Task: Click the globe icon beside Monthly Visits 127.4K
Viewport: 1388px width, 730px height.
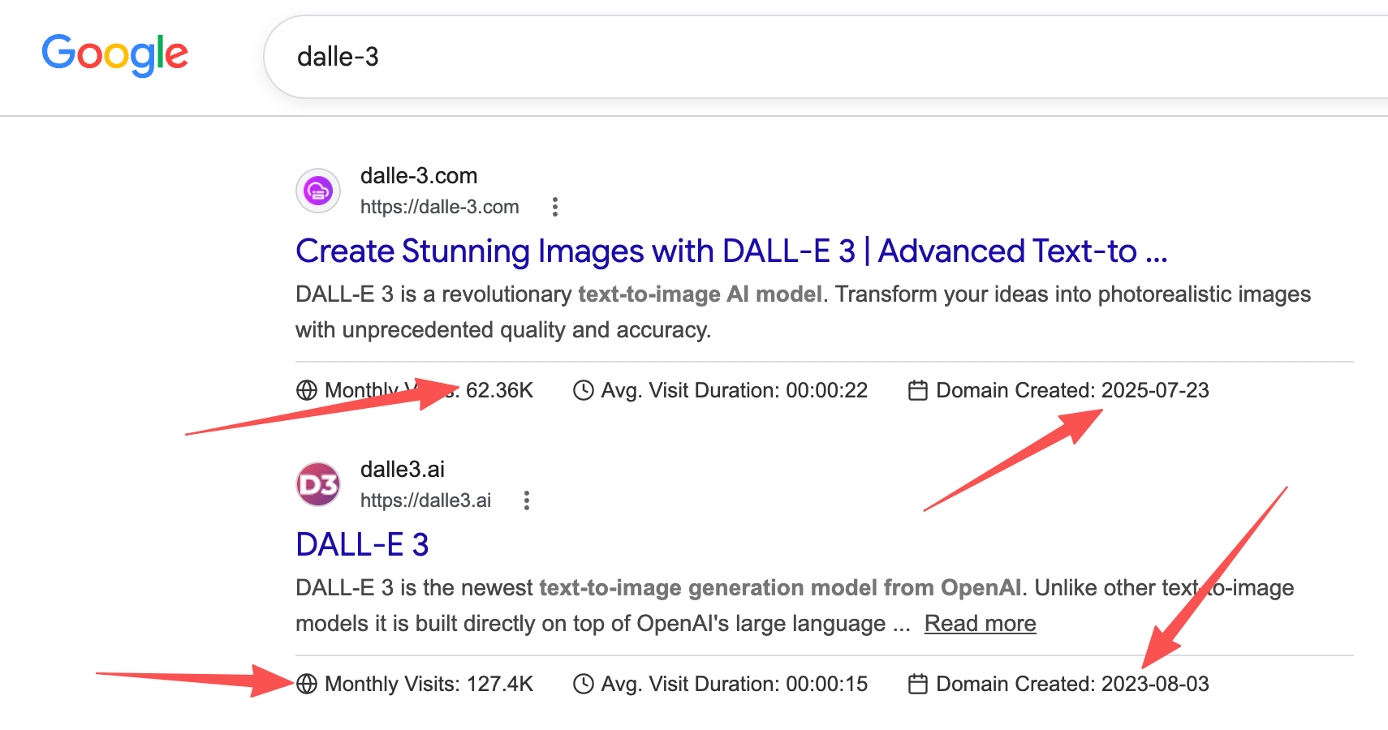Action: (x=307, y=684)
